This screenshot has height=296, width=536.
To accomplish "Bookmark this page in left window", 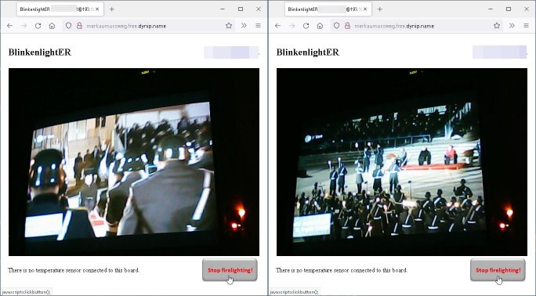I will (x=229, y=26).
